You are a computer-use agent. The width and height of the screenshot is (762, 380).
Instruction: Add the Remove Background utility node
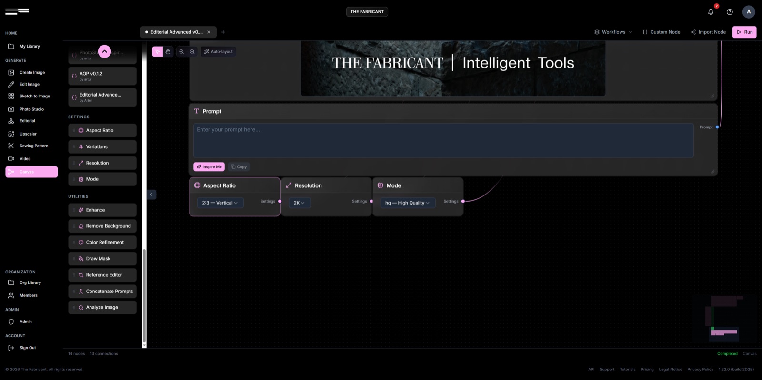[102, 226]
